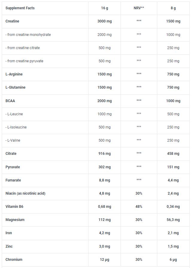Click the Magnesium 56,3 mg value

[173, 219]
